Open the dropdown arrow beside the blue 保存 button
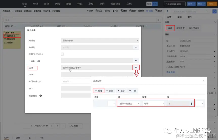The image size is (218, 140). coord(194,4)
